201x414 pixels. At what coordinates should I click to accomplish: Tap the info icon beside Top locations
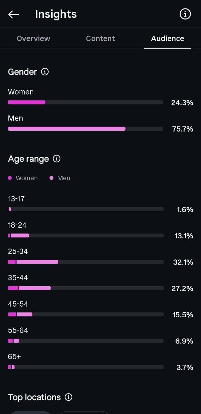(68, 397)
